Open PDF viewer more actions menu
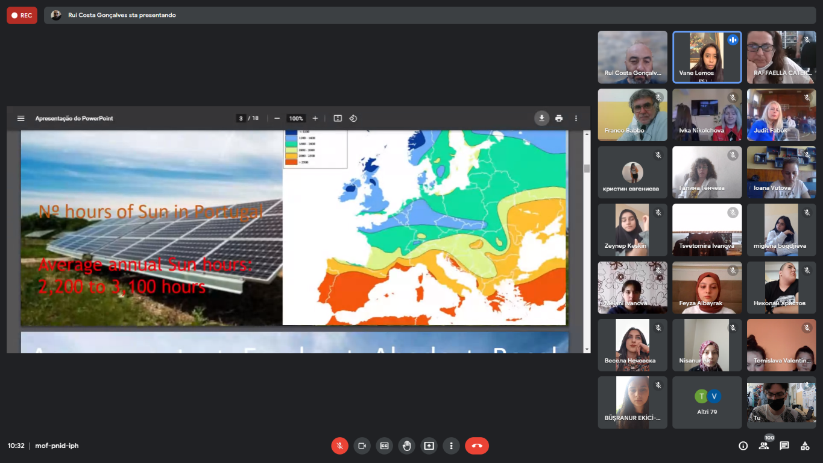This screenshot has width=823, height=463. tap(576, 118)
